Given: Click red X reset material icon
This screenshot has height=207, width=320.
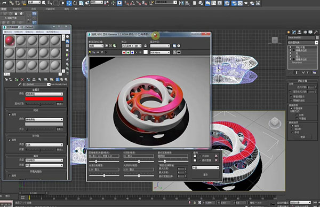Looking at the screenshot, I should 22,80.
